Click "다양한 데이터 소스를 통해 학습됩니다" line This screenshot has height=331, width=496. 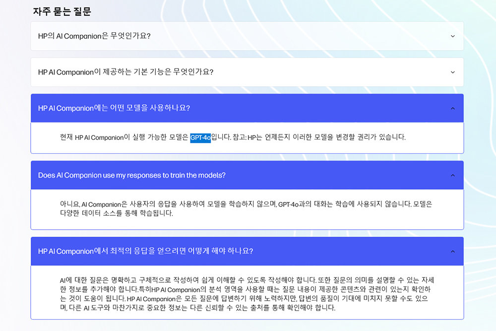coord(117,213)
